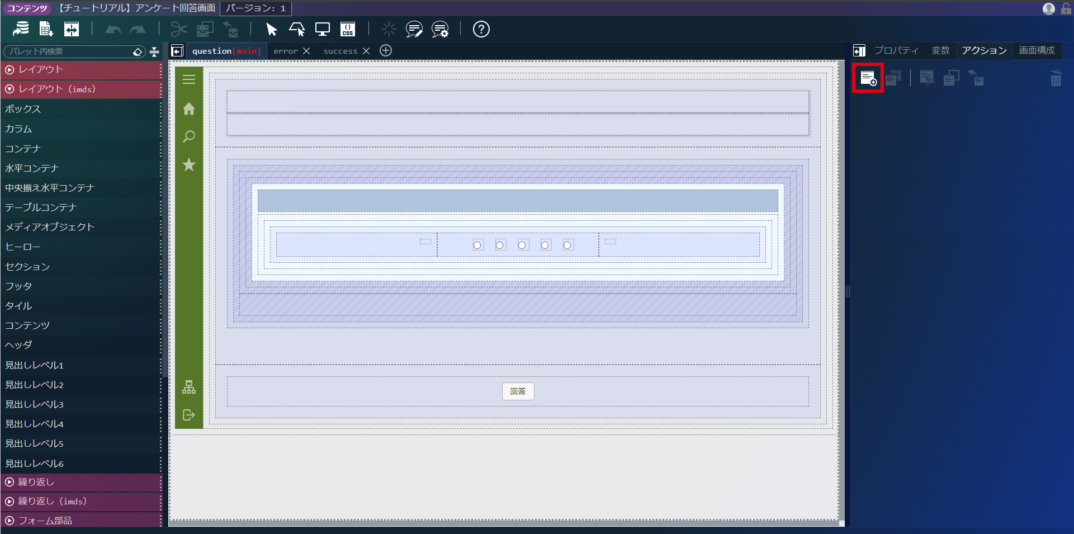Screen dimensions: 1074x534
Task: Click the paste action icon in action panel
Action: 976,78
